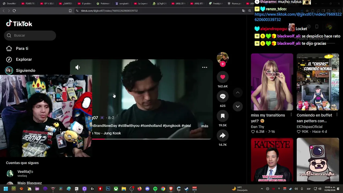Go to the previous video with the up arrow
Image resolution: width=343 pixels, height=193 pixels.
pos(238,92)
